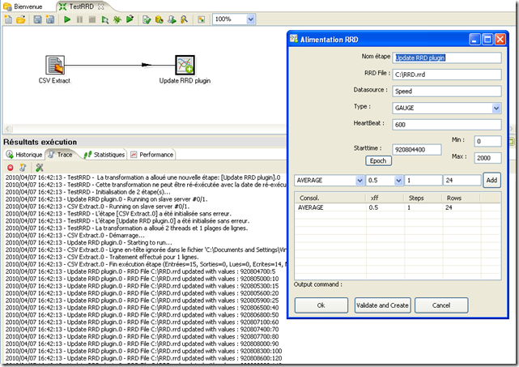Image resolution: width=519 pixels, height=367 pixels.
Task: Preview the transformation with the magnifier icon
Action: pyautogui.click(x=105, y=20)
